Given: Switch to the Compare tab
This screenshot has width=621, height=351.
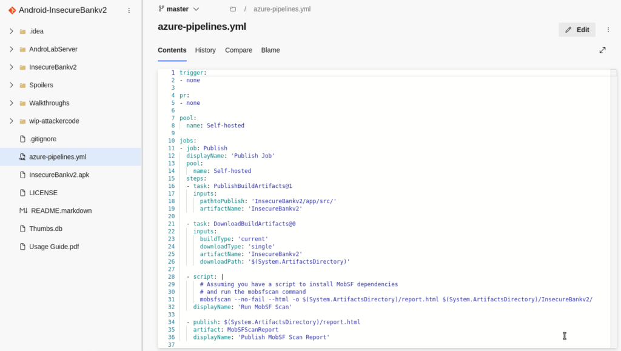Looking at the screenshot, I should [238, 50].
